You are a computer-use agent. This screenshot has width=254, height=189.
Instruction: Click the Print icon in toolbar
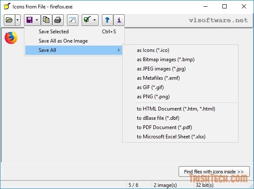click(58, 20)
